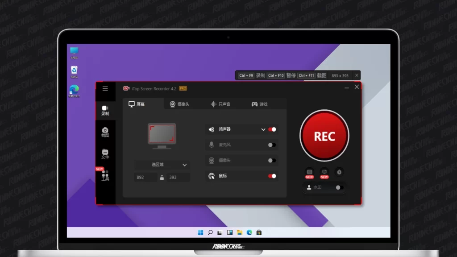Image resolution: width=457 pixels, height=257 pixels.
Task: Open the 工具 tools section in sidebar
Action: click(x=105, y=175)
